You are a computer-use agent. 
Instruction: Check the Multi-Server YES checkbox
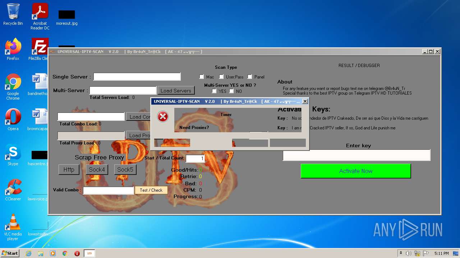[214, 91]
